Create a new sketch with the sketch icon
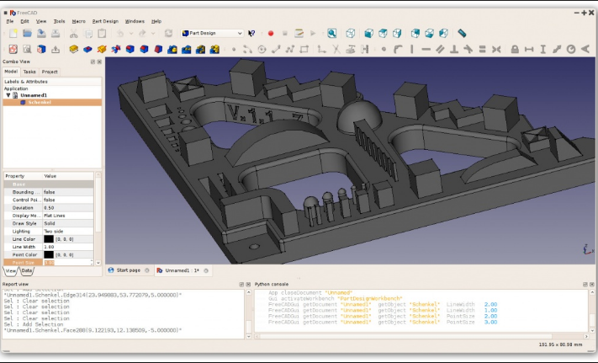Screen dimensions: 598x363 (x=13, y=49)
